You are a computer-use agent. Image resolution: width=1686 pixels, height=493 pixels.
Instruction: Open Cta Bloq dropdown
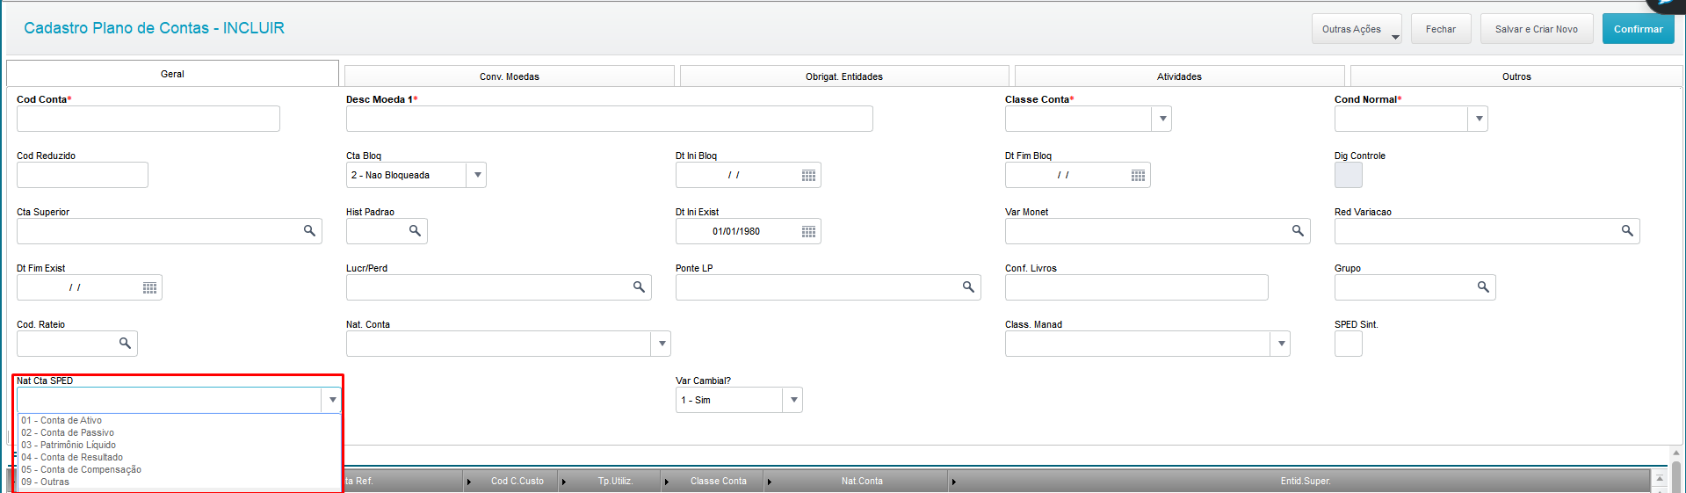tap(476, 175)
